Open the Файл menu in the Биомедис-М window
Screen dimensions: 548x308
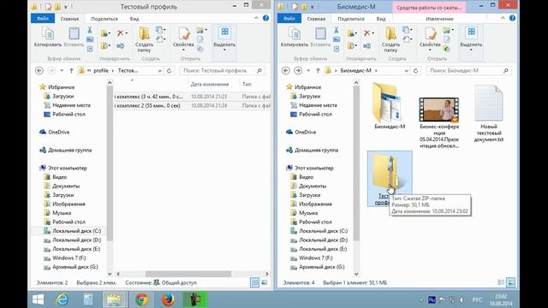pos(289,19)
